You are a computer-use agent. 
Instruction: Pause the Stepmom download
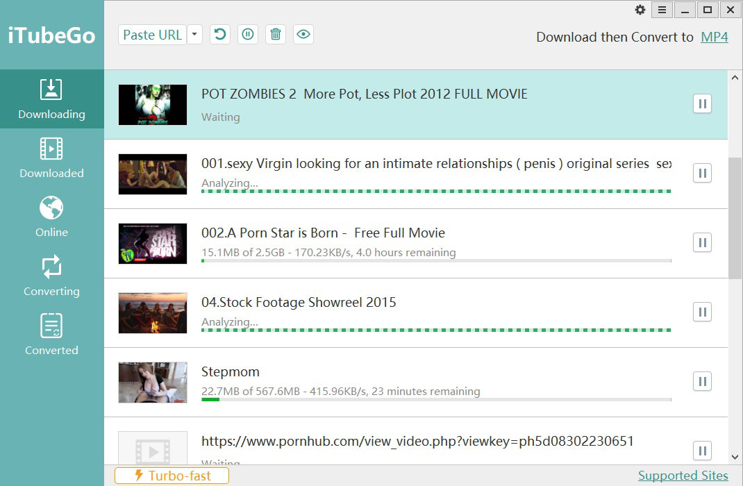tap(702, 381)
